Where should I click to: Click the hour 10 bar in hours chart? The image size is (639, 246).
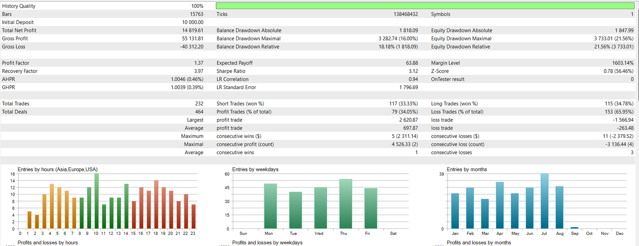97,201
